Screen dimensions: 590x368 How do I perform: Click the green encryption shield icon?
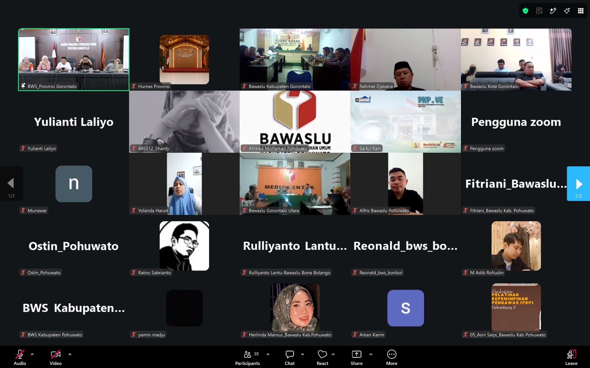point(525,11)
